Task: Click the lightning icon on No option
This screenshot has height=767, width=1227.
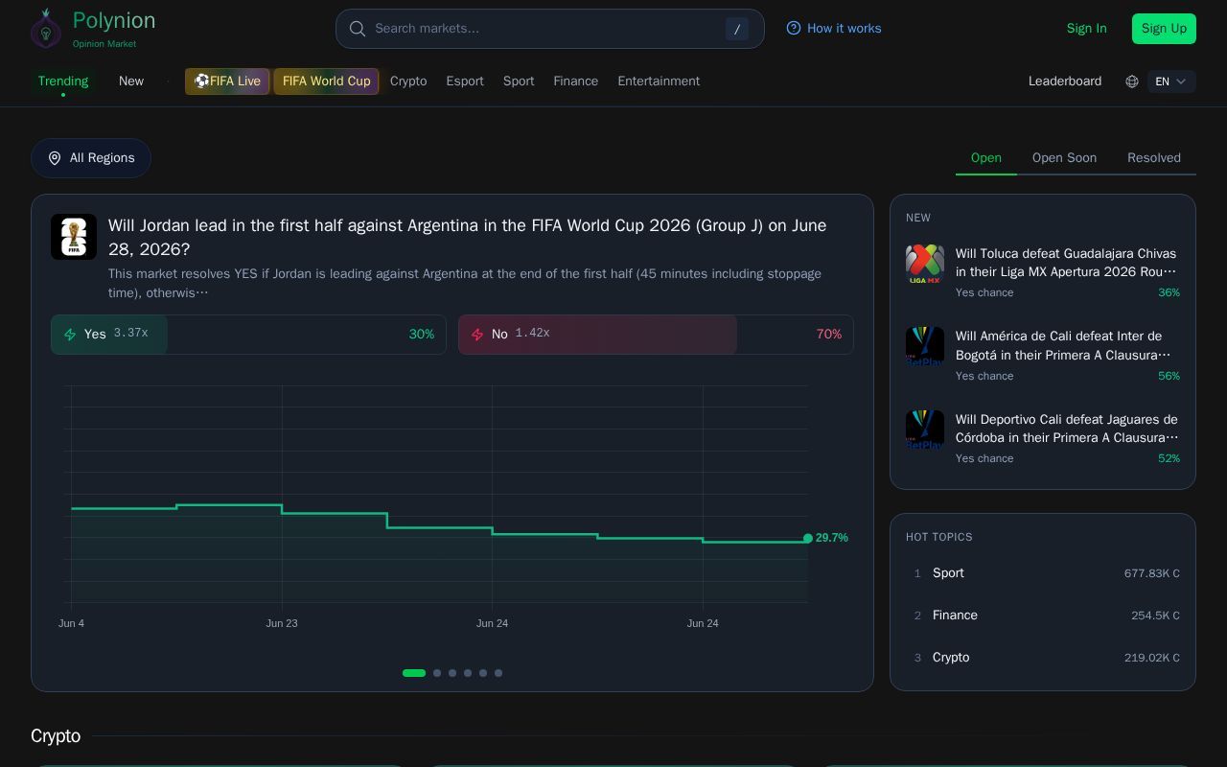Action: coord(477,335)
